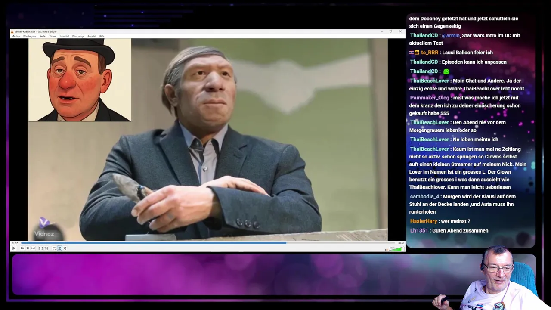Close the VLC media player window

400,31
